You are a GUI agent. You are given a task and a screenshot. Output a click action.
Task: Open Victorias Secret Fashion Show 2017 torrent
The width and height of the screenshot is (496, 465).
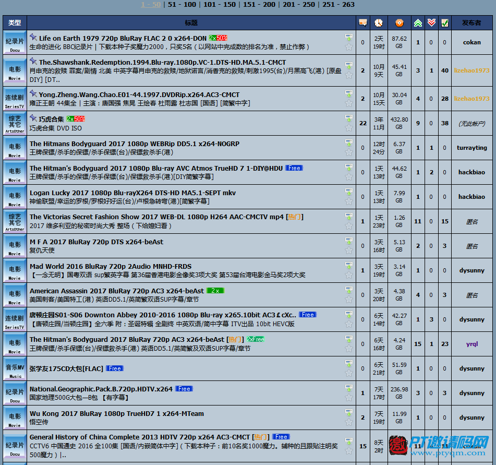click(156, 217)
